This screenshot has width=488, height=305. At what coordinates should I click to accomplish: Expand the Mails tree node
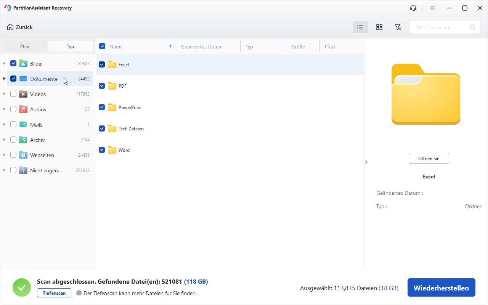coord(5,125)
